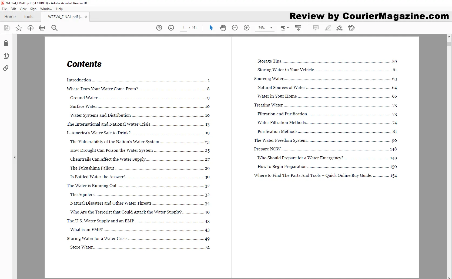Switch to the Home tab

tap(10, 17)
